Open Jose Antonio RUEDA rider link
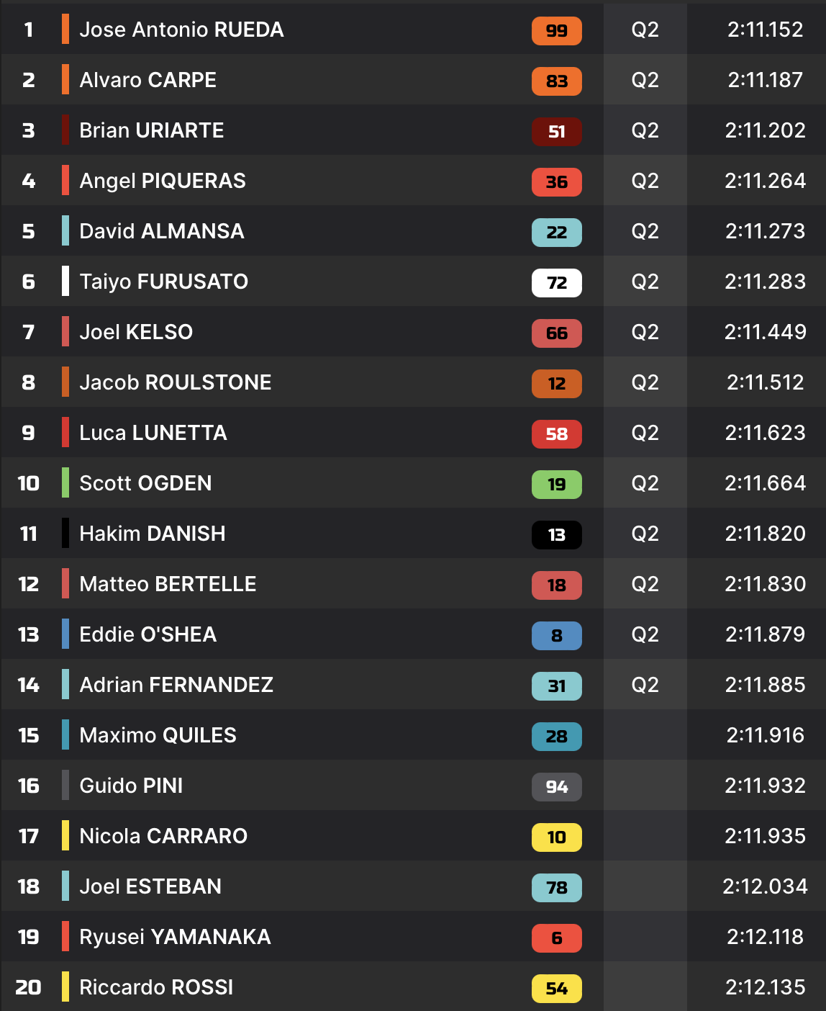 coord(181,30)
